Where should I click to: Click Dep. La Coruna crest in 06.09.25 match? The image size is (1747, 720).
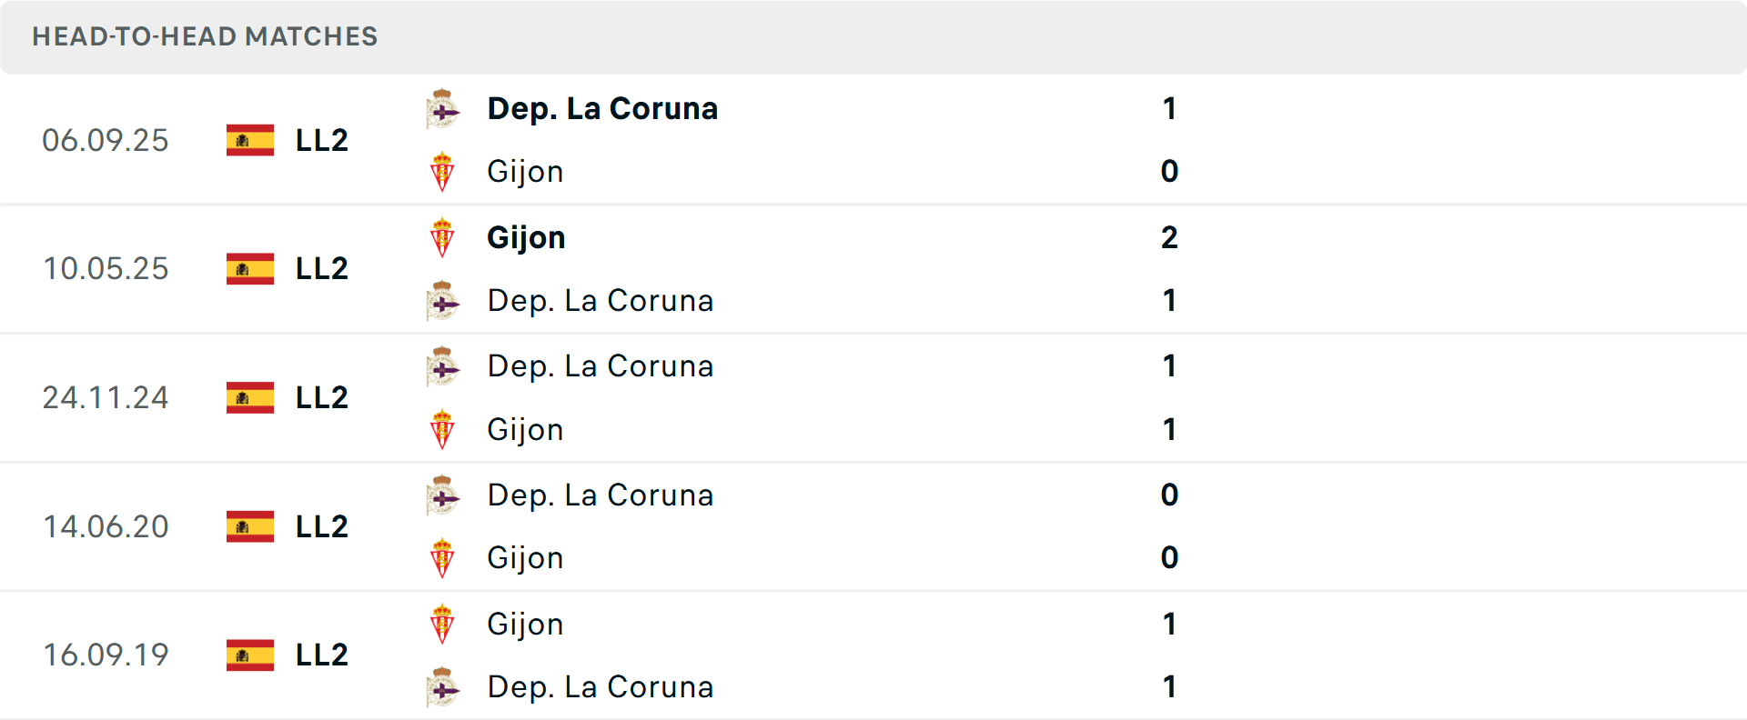[x=443, y=109]
